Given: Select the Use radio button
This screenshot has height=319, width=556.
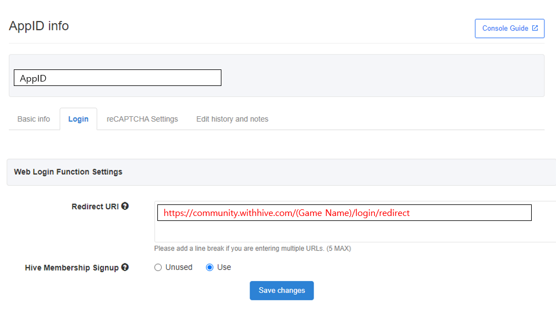Looking at the screenshot, I should click(x=210, y=267).
